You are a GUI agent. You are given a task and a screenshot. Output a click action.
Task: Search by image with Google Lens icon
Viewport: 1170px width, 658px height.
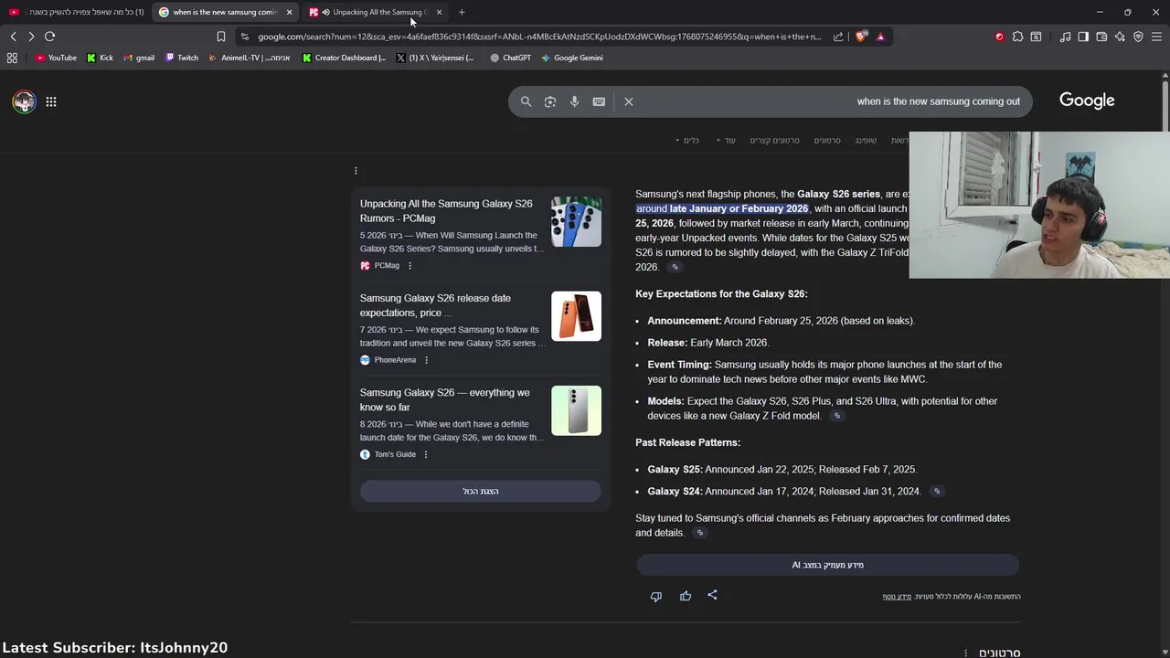click(550, 101)
